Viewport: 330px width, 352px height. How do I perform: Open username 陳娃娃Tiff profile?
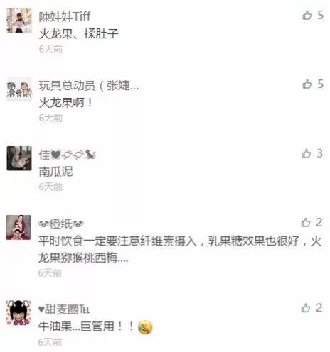65,16
